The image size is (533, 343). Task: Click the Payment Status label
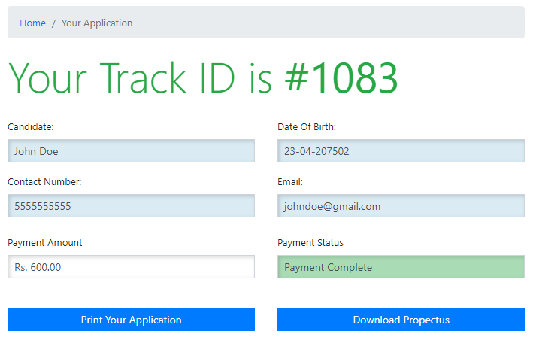tap(310, 243)
